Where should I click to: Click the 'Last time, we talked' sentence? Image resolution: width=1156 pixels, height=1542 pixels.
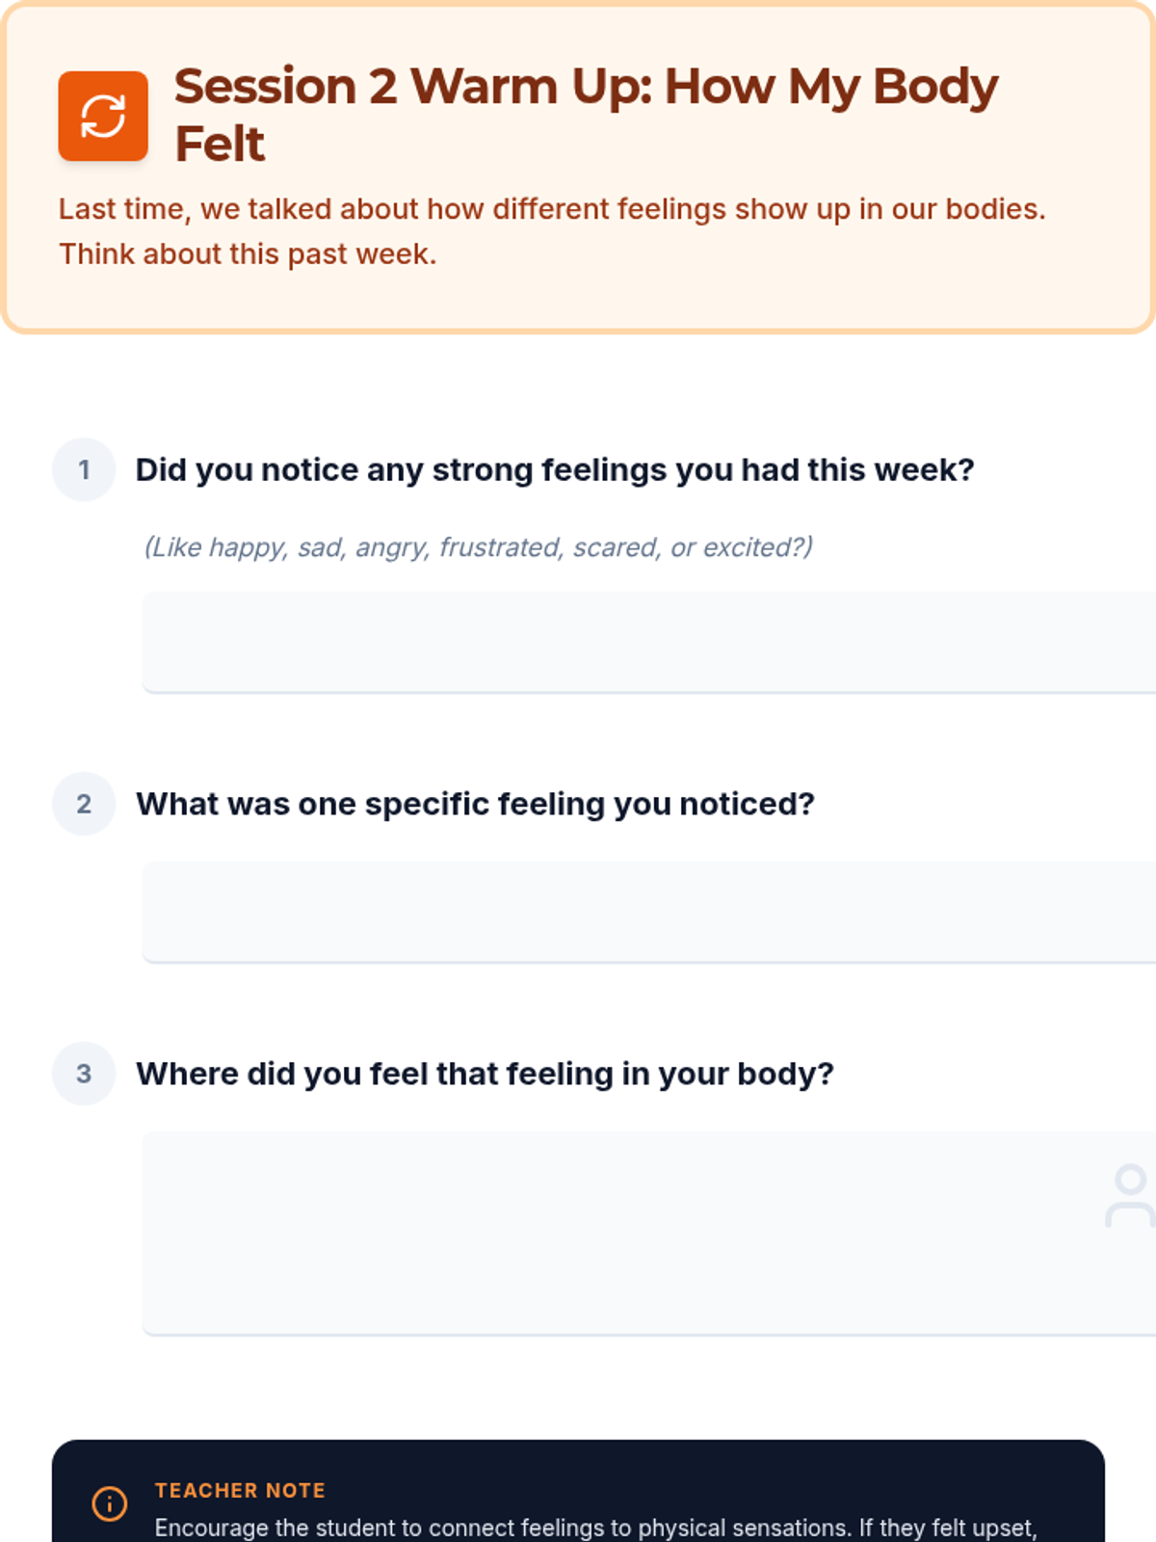click(x=552, y=209)
